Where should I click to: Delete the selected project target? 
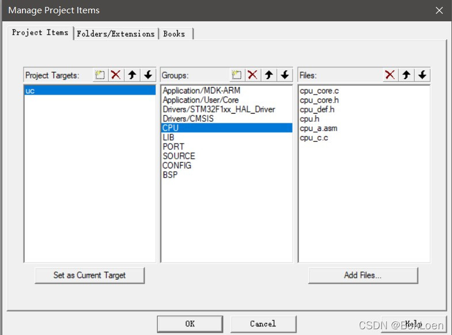coord(116,75)
